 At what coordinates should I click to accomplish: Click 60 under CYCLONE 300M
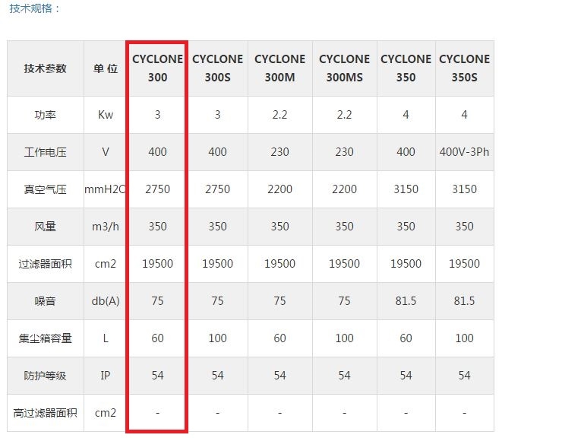pos(280,338)
